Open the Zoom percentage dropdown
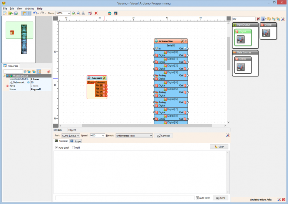This screenshot has height=204, width=288. [x=69, y=13]
